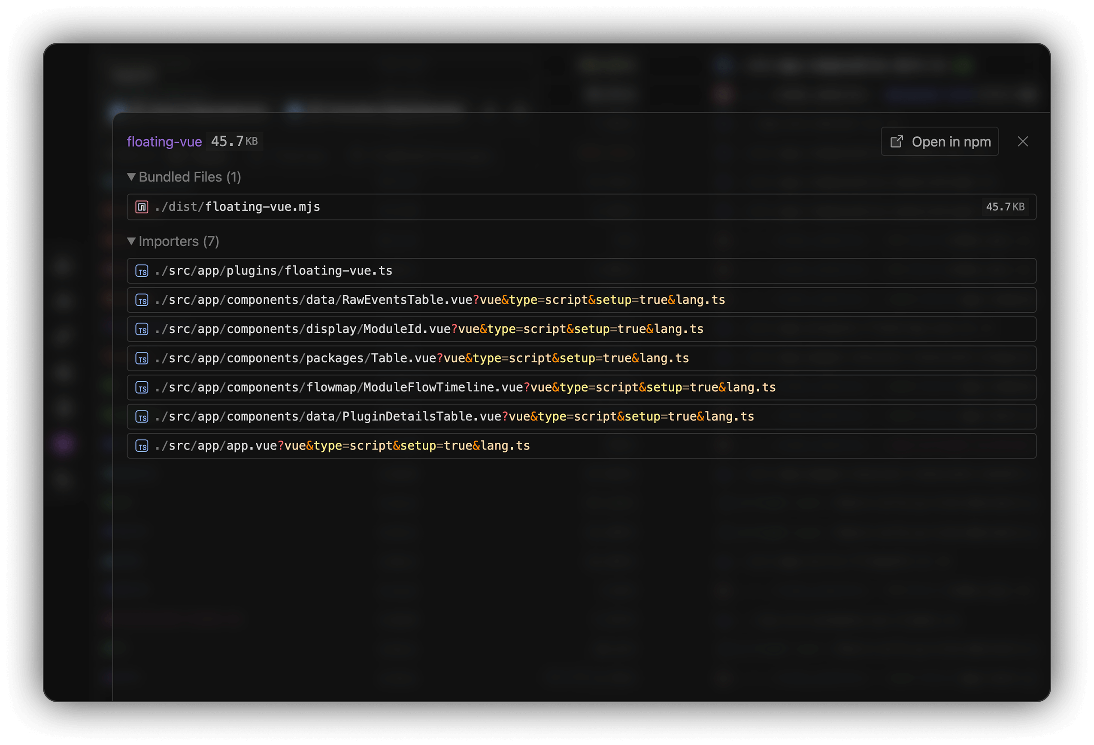Click the 45.7 KB size badge on floating-vue.mjs
The image size is (1094, 745).
1005,207
